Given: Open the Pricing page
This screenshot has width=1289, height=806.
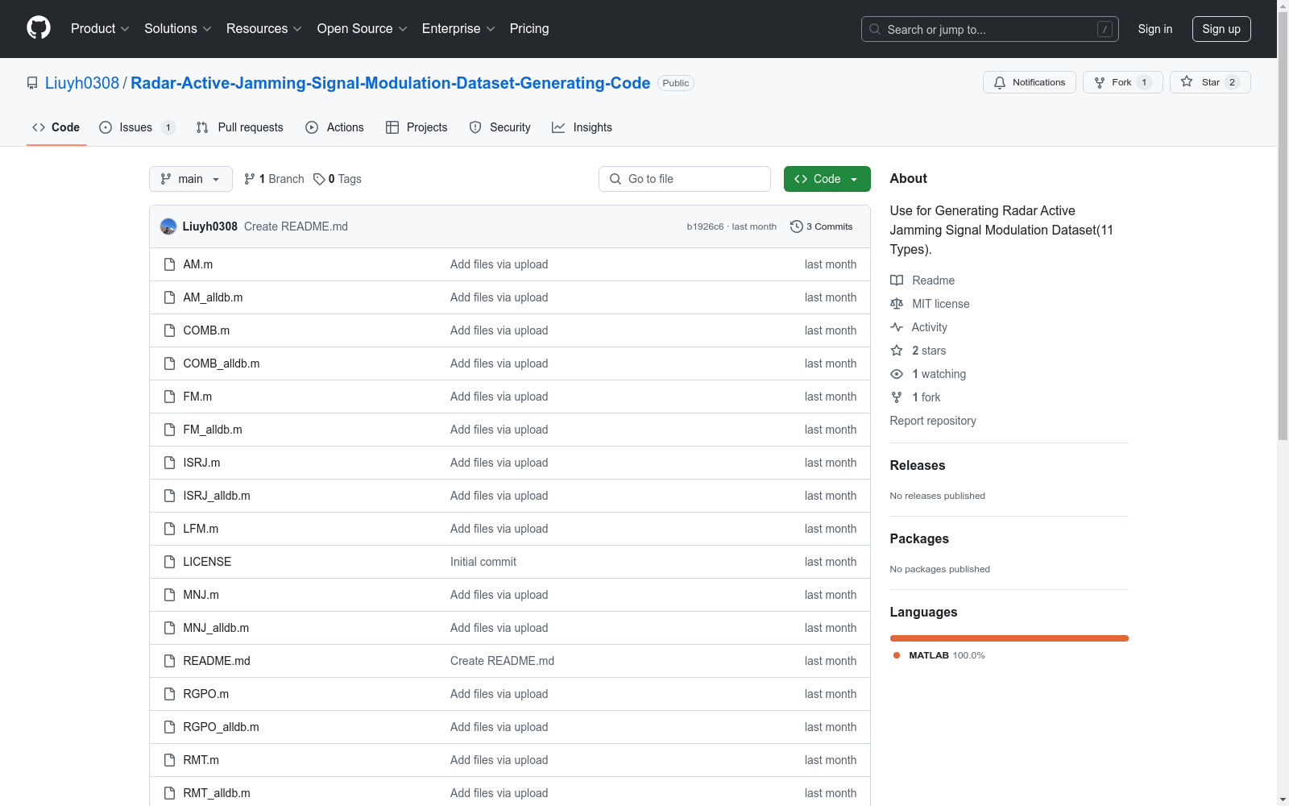Looking at the screenshot, I should click(529, 28).
